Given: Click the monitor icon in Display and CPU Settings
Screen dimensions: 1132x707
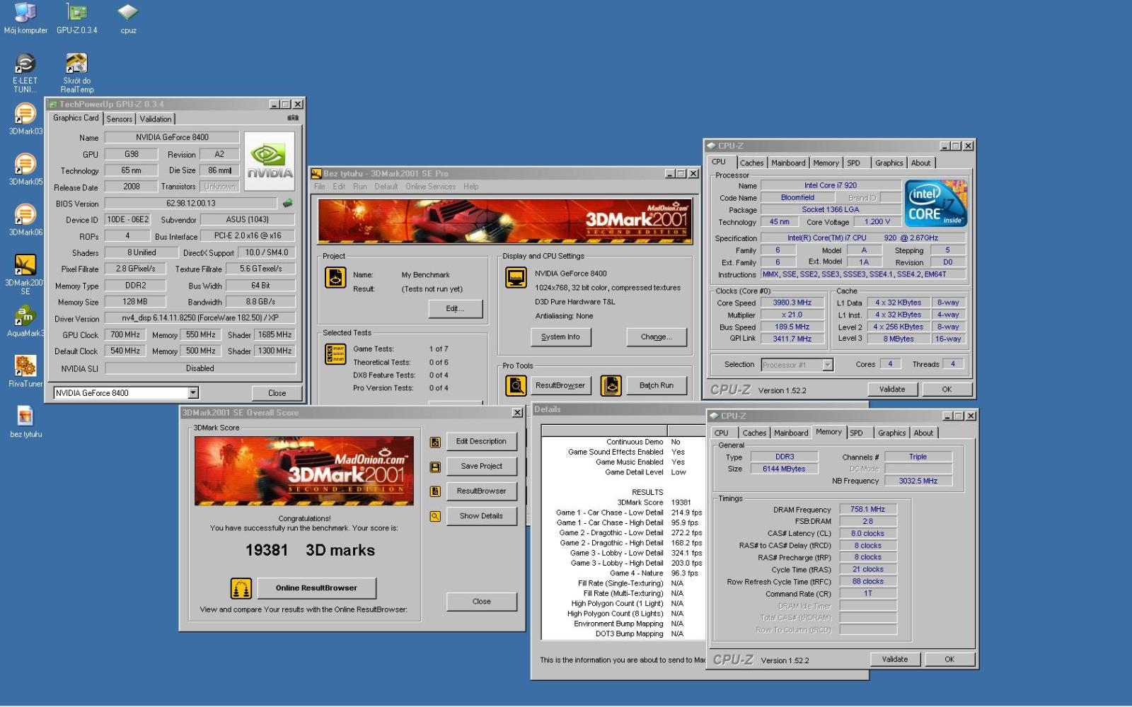Looking at the screenshot, I should [516, 277].
